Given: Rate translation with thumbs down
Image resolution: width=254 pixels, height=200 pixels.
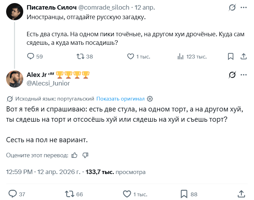Looking at the screenshot, I should point(85,155).
